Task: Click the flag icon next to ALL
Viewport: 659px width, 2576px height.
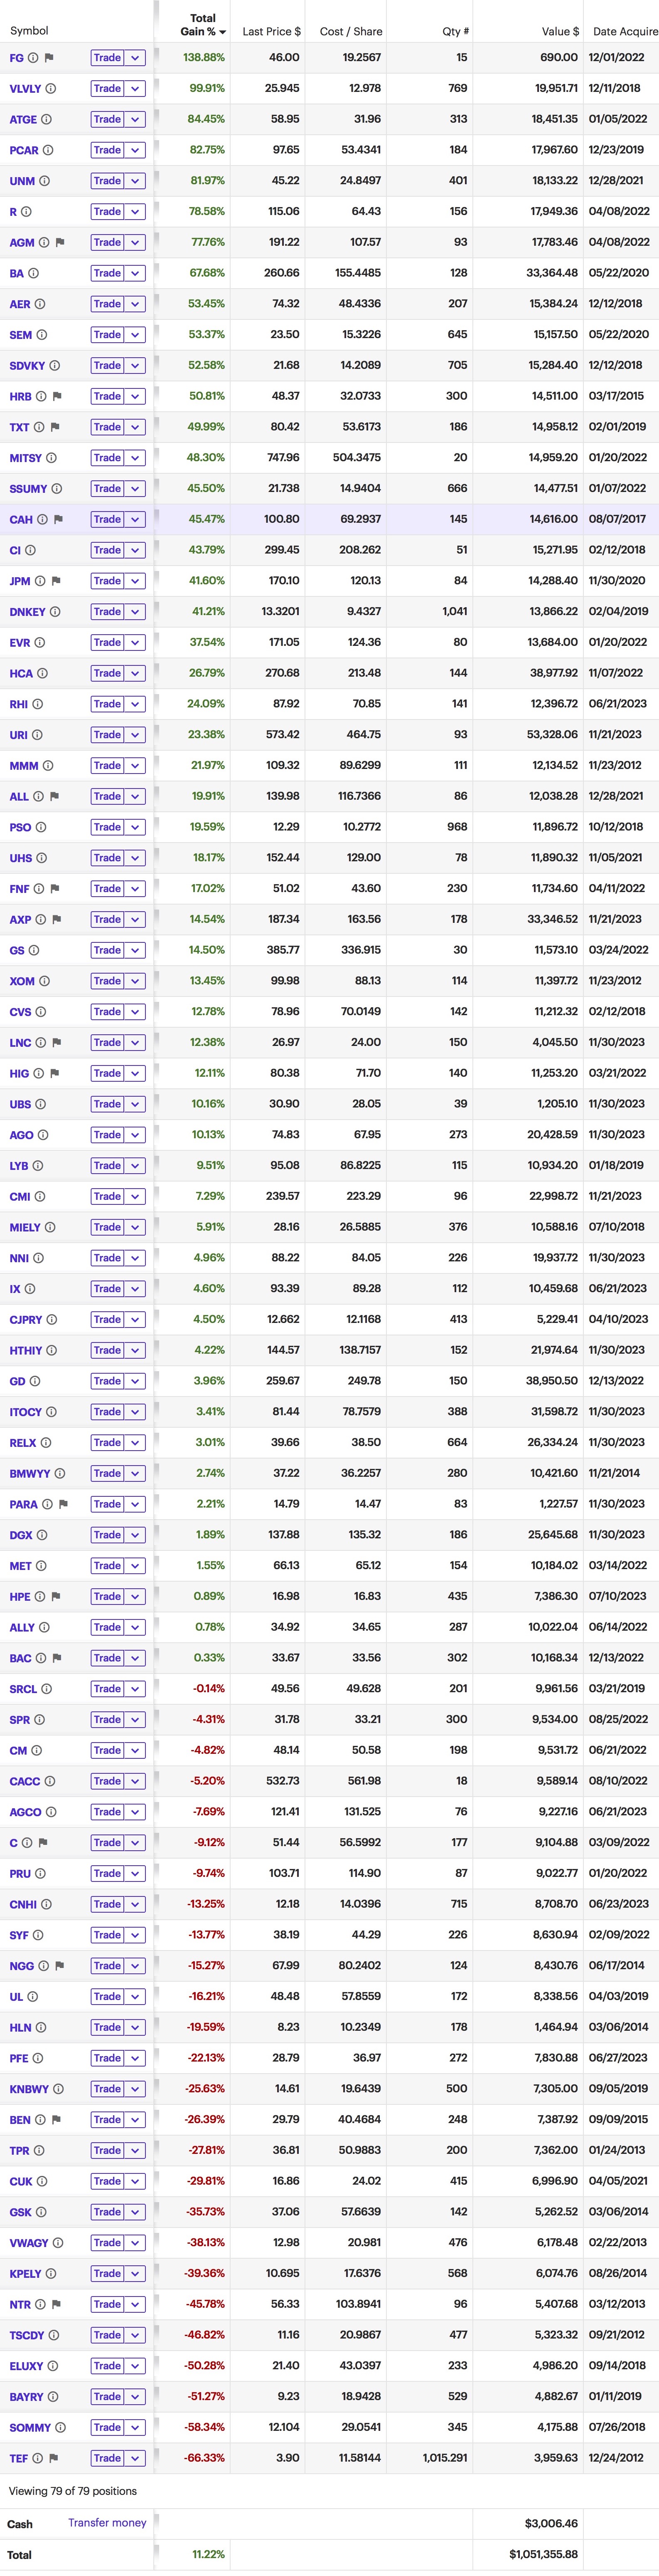Action: [x=54, y=796]
